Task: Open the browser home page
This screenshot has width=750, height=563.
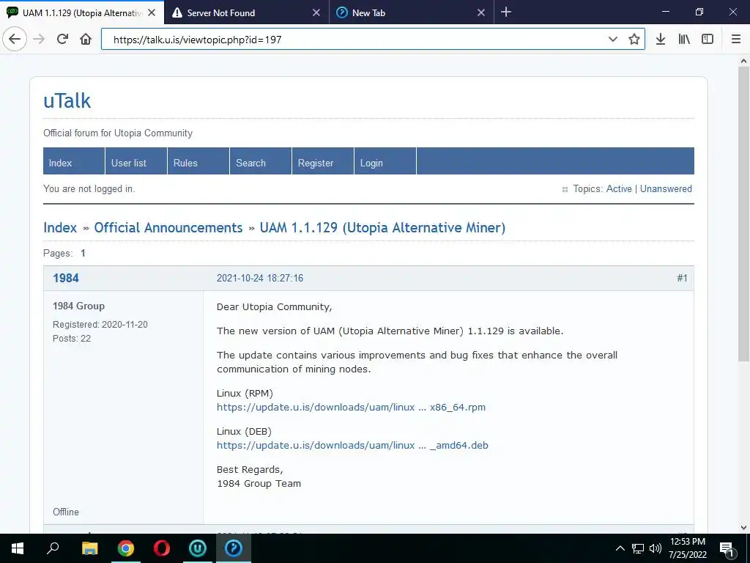Action: [86, 40]
